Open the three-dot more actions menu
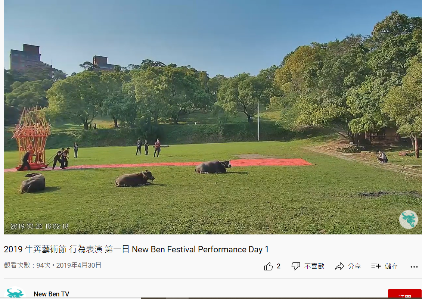The height and width of the screenshot is (299, 422). click(414, 267)
